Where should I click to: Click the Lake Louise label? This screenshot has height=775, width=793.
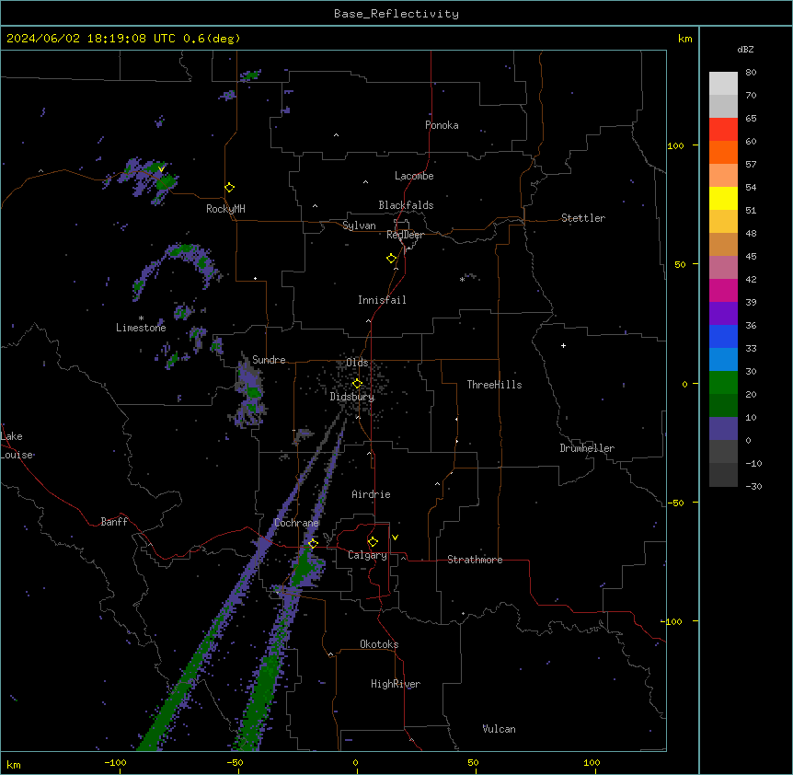click(17, 445)
